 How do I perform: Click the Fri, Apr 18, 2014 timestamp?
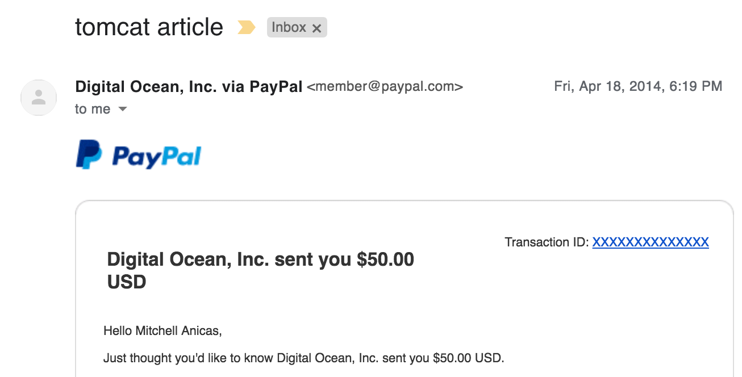638,86
